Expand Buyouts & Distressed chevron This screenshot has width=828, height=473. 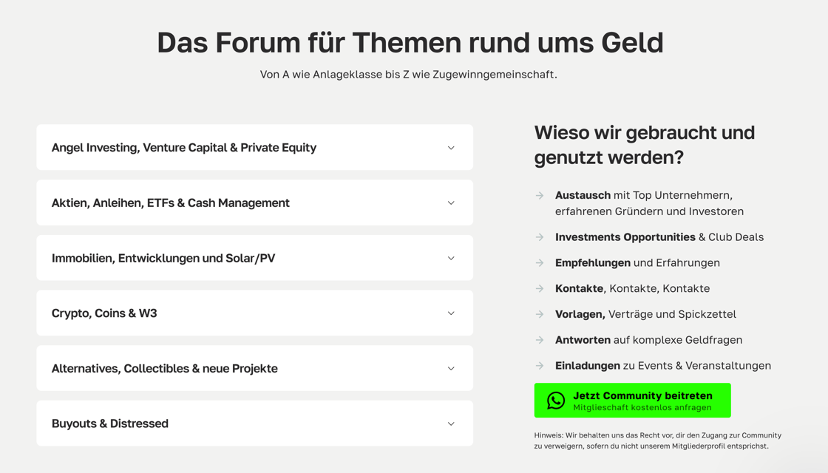tap(451, 424)
